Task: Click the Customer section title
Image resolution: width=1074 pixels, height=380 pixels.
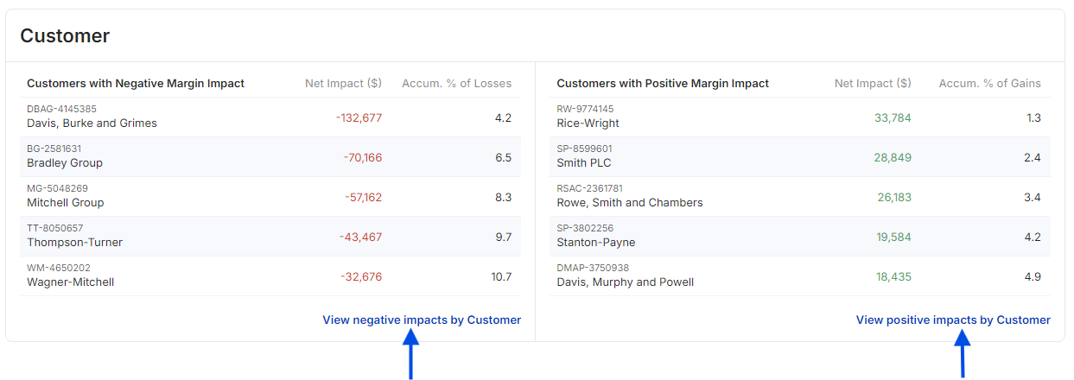Action: (x=65, y=35)
